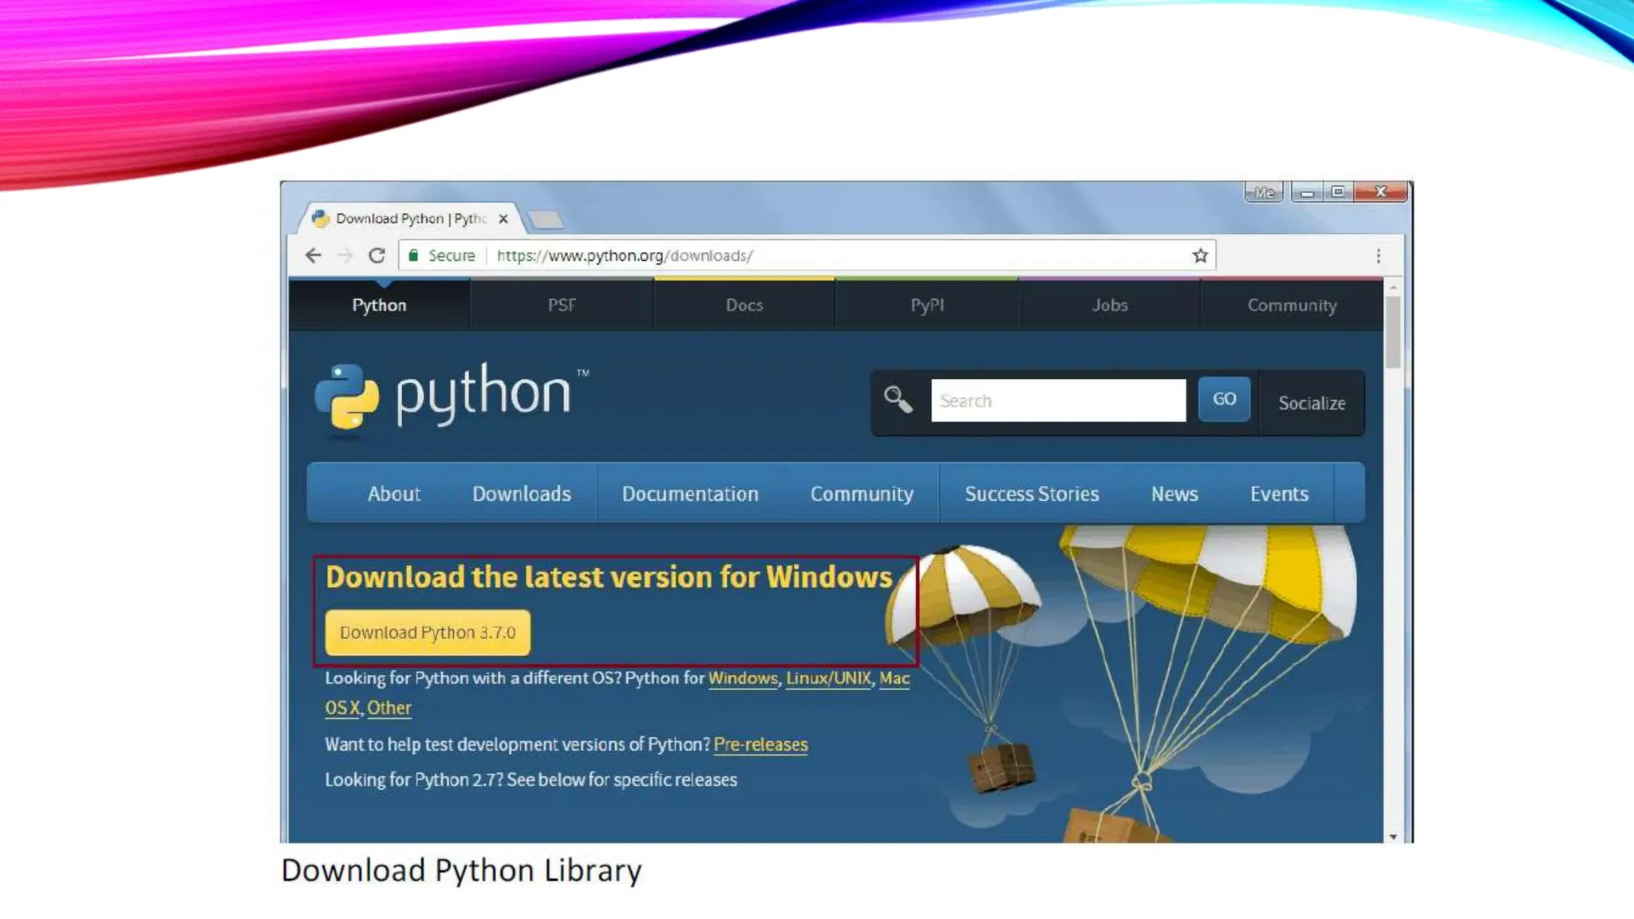Open the About navigation menu

click(x=393, y=494)
